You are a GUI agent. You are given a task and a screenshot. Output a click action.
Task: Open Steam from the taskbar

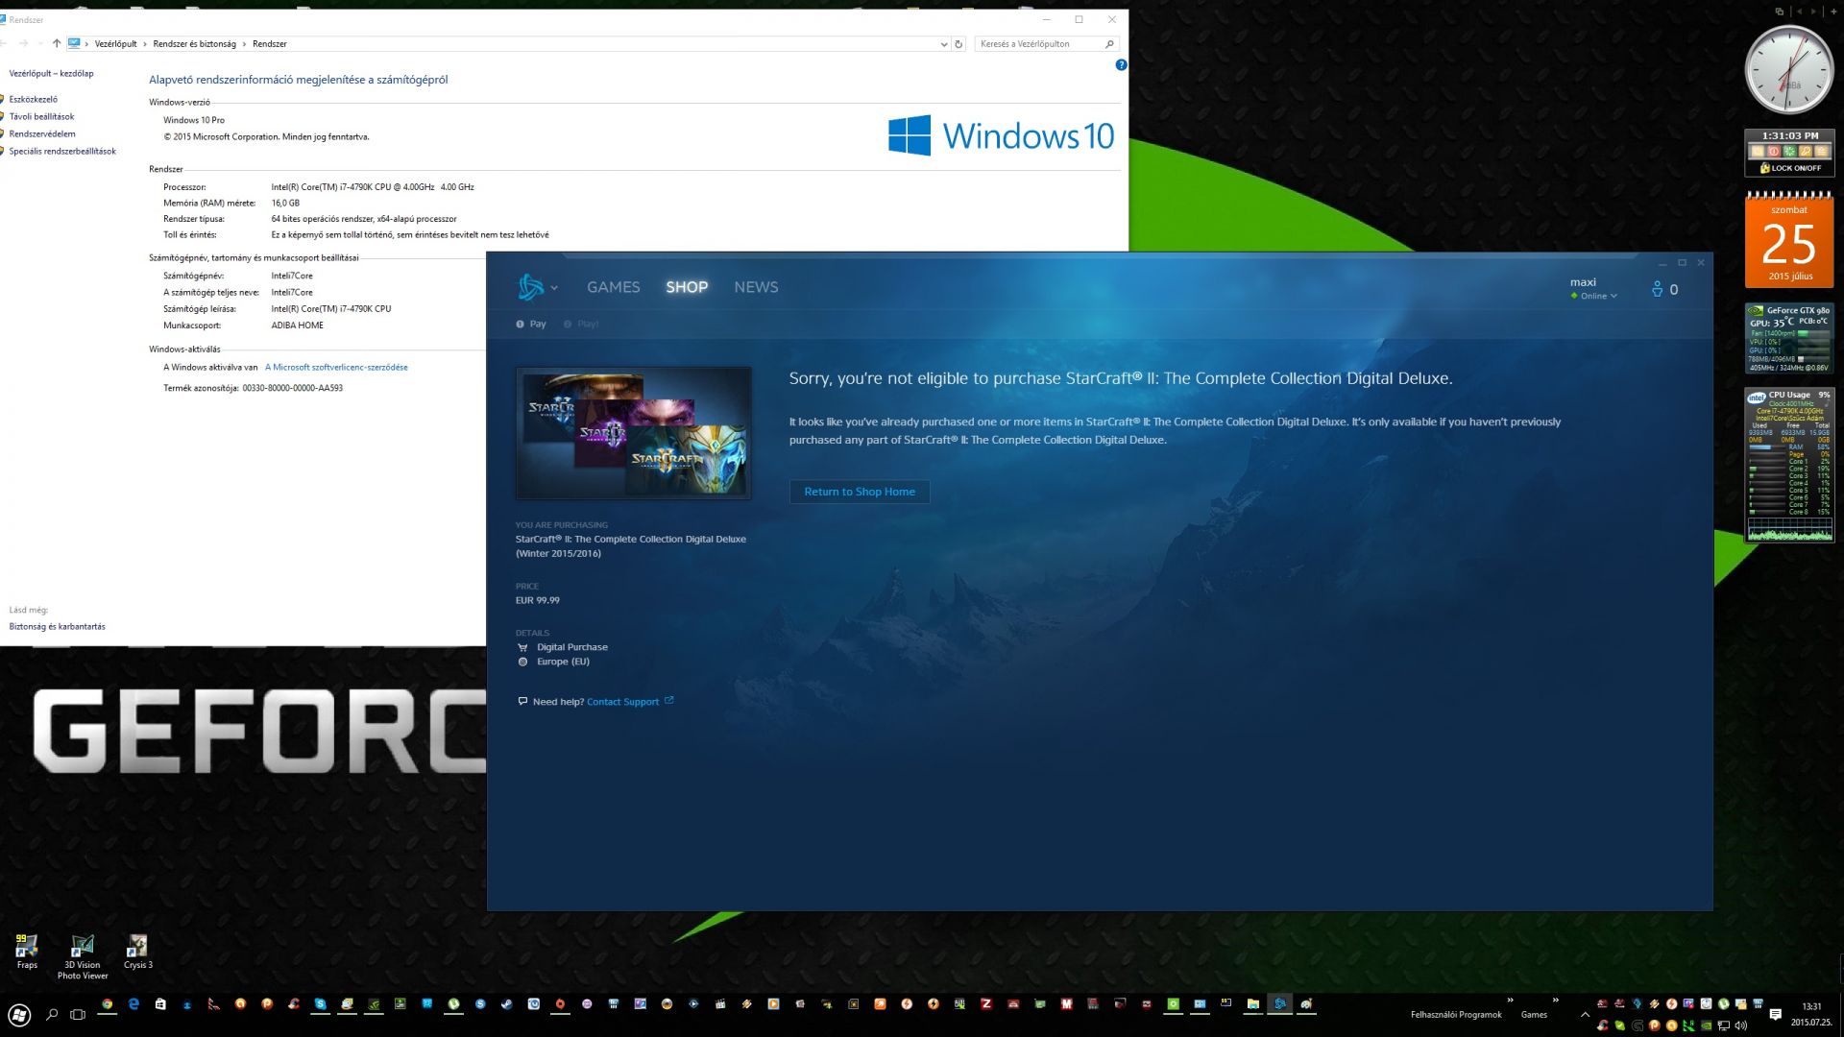(x=506, y=1004)
